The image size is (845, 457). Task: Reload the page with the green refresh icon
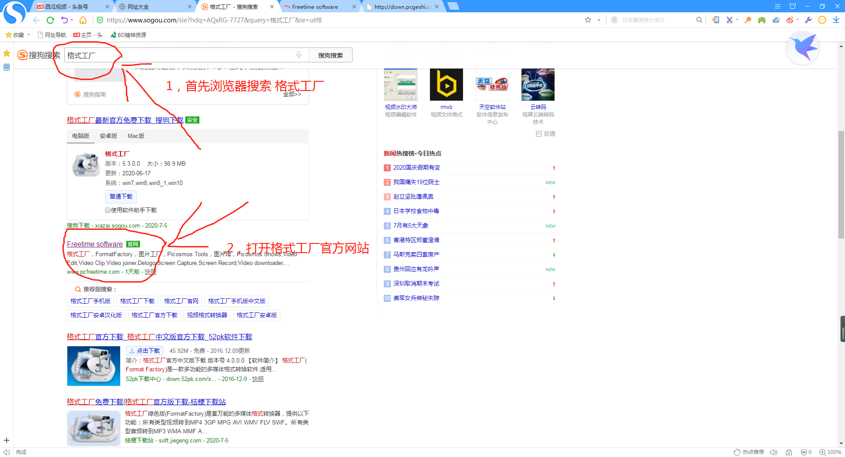pyautogui.click(x=50, y=20)
